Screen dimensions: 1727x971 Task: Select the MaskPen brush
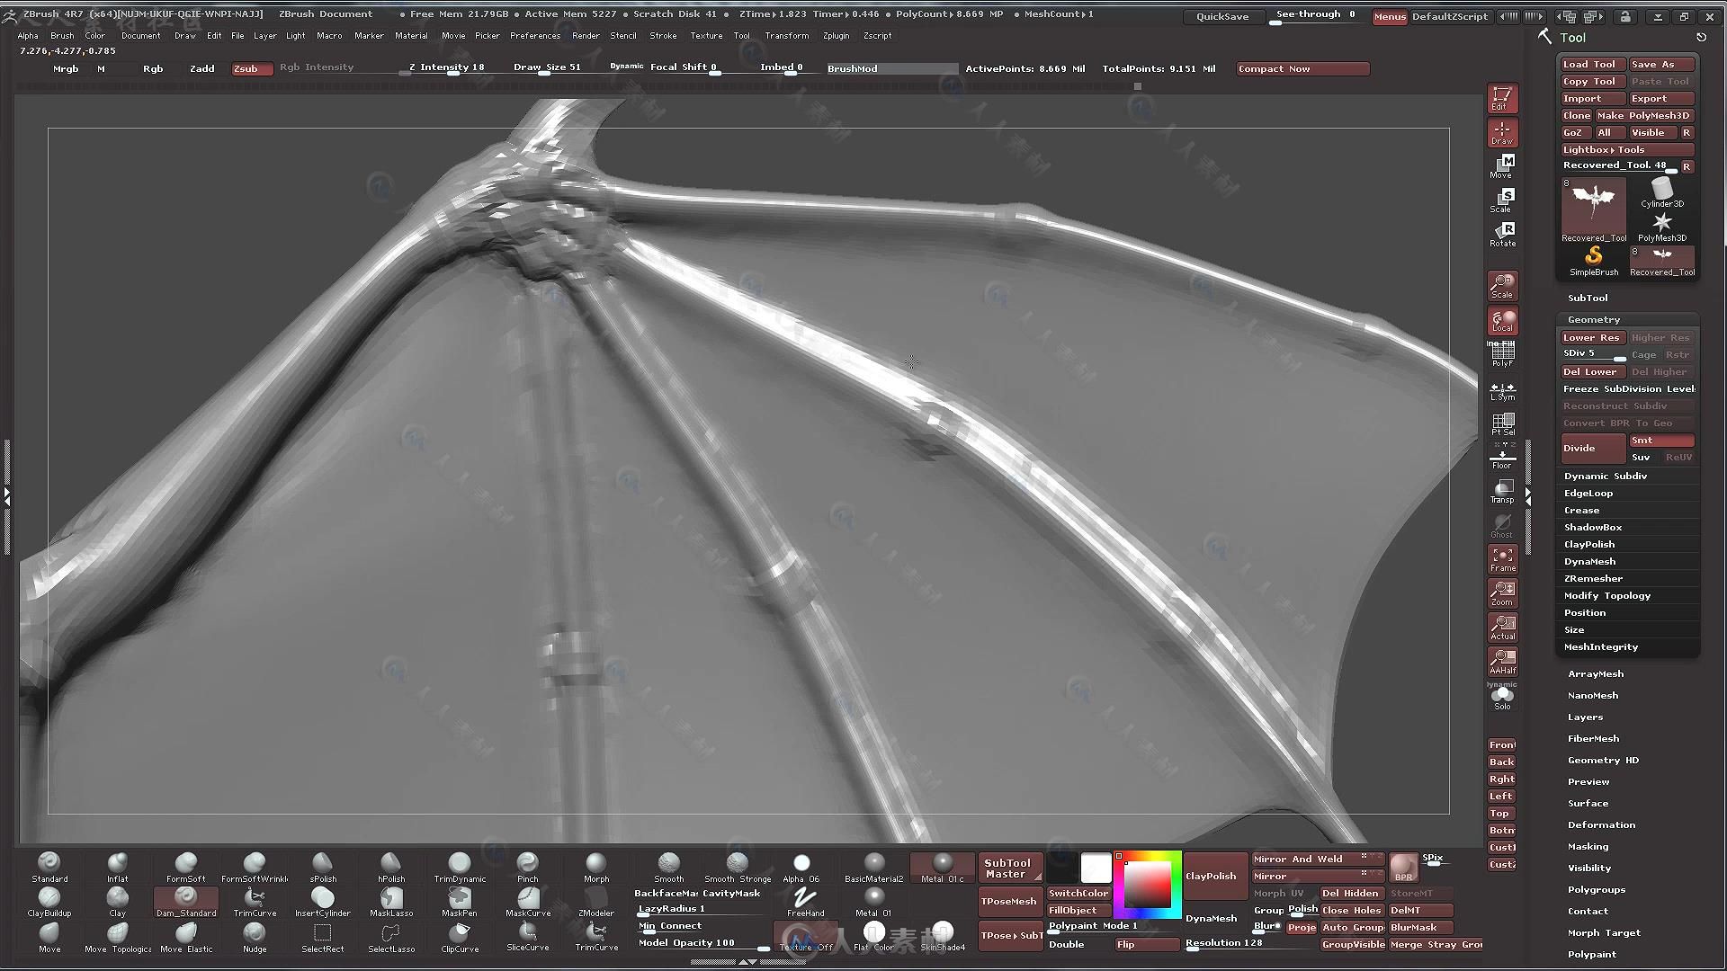[460, 902]
